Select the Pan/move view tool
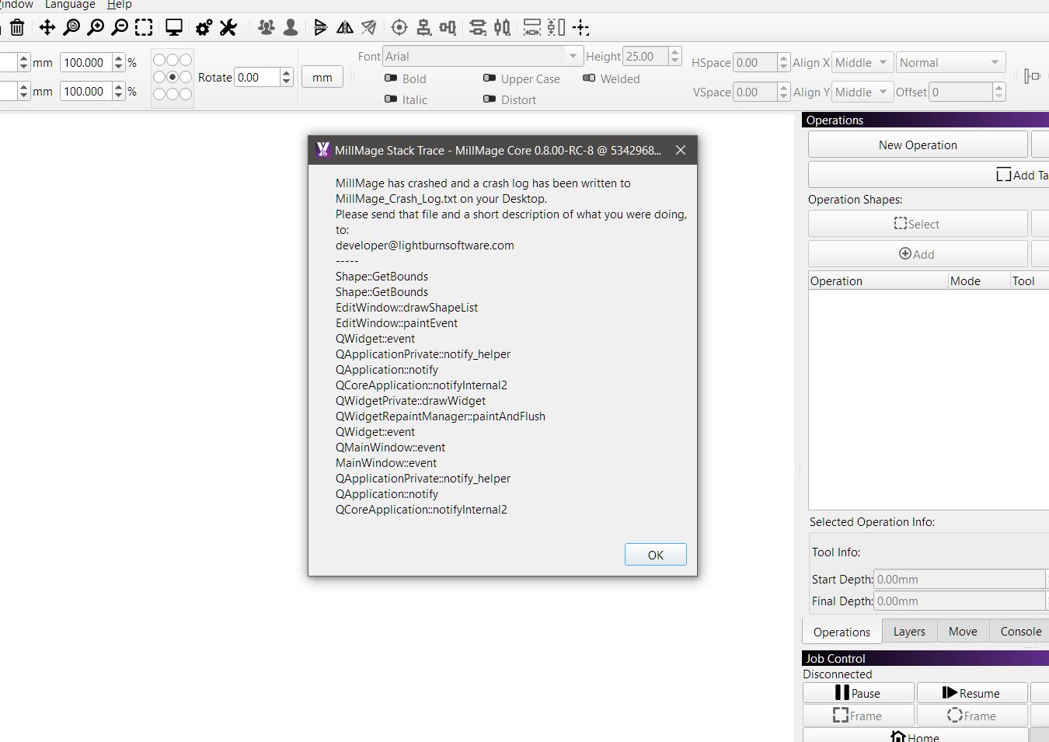Screen dimensions: 1049x742 tap(47, 28)
